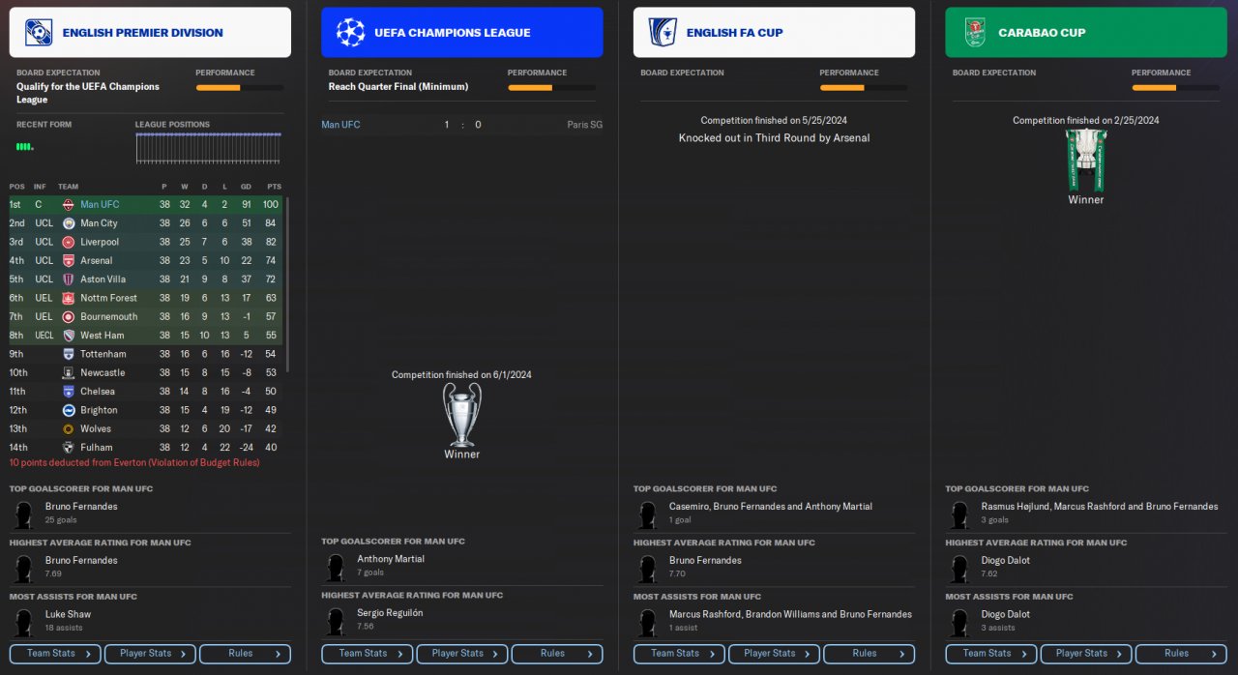Image resolution: width=1238 pixels, height=675 pixels.
Task: Open the Carabao Cup header
Action: [x=1085, y=33]
